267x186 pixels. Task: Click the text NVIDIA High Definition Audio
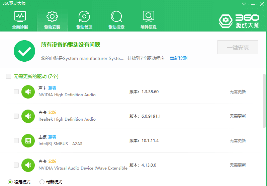coord(67,95)
